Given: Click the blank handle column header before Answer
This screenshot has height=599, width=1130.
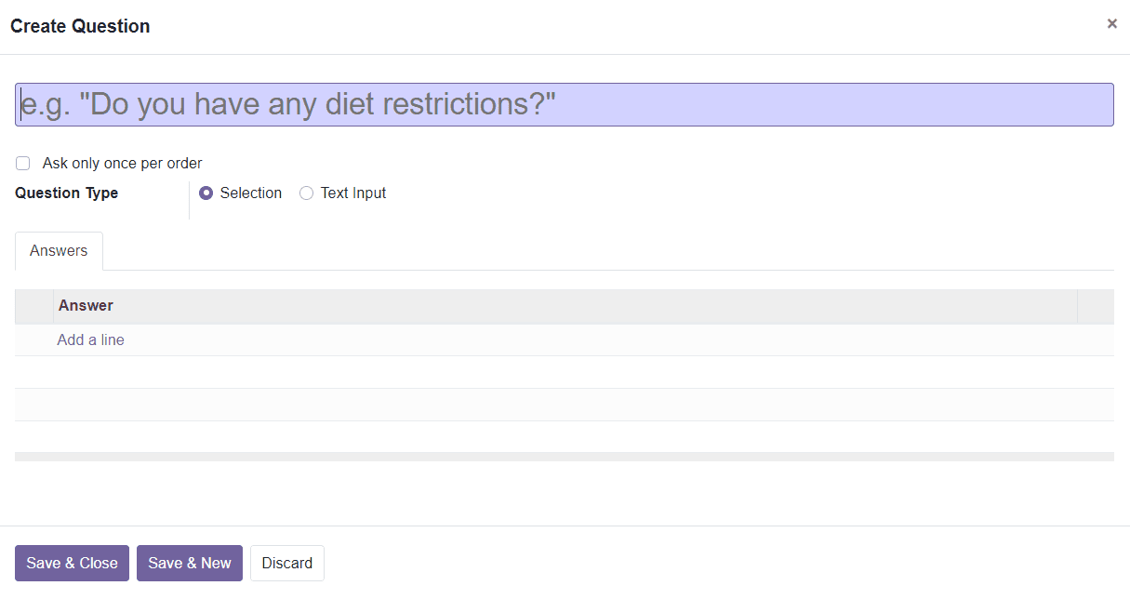Looking at the screenshot, I should [x=34, y=306].
